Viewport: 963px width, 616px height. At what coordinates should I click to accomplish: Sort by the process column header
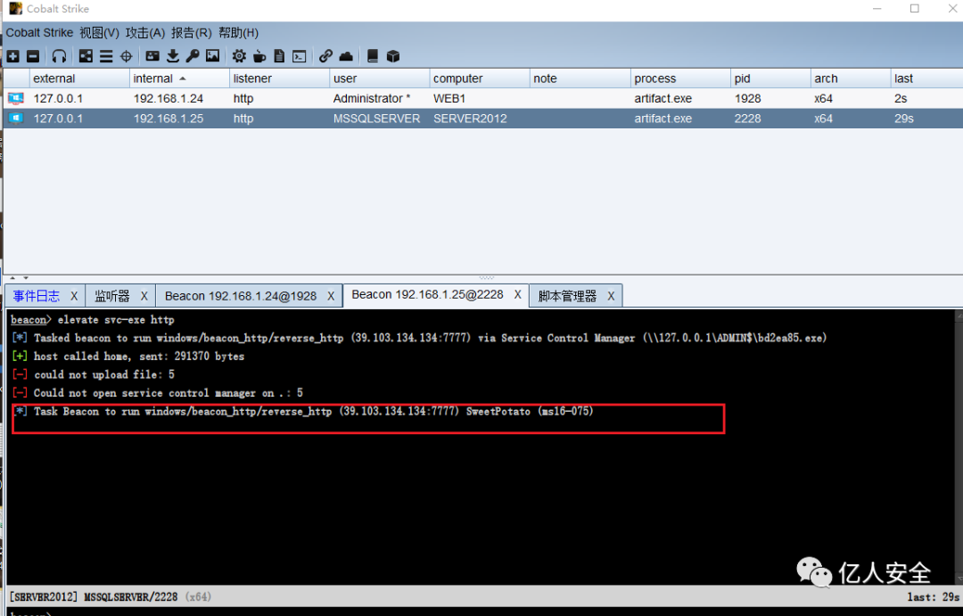[680, 78]
